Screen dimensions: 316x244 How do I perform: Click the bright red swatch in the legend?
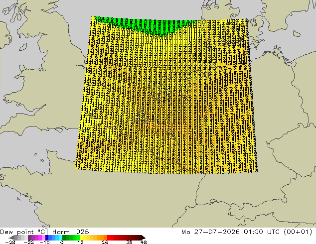click(109, 238)
